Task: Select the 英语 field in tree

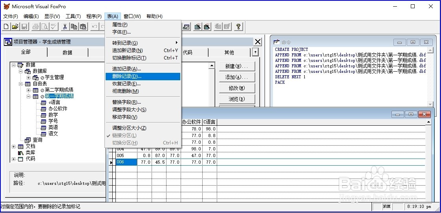Action: (x=53, y=128)
